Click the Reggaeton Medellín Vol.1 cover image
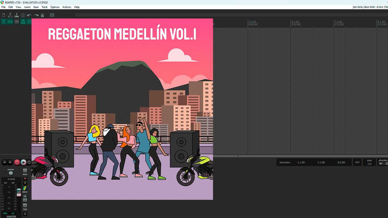388x218 pixels. [x=122, y=109]
